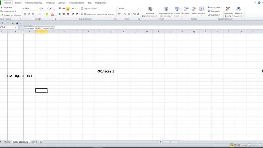
Task: Increase indent icon
Action: pyautogui.click(x=77, y=14)
